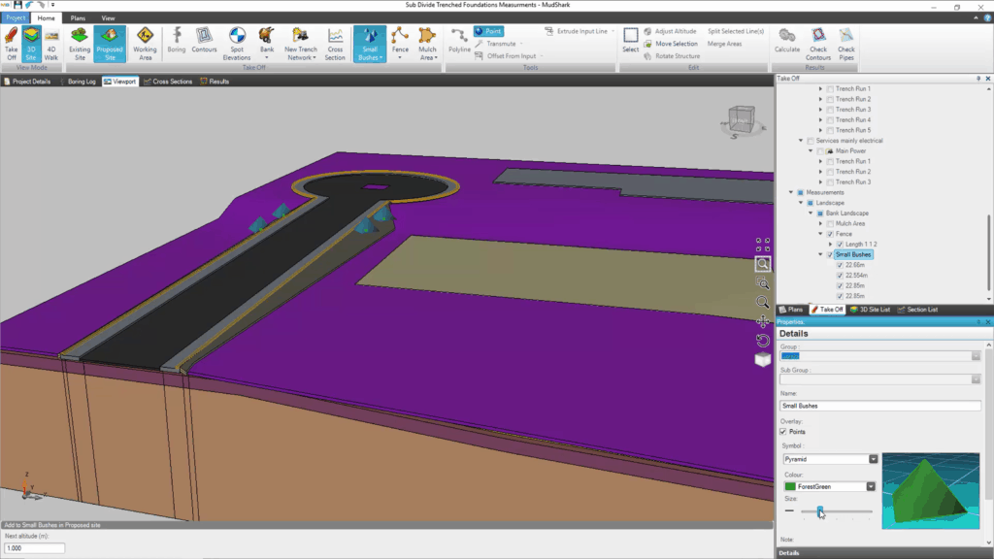Uncheck the Fence measurement checkbox

pyautogui.click(x=830, y=234)
